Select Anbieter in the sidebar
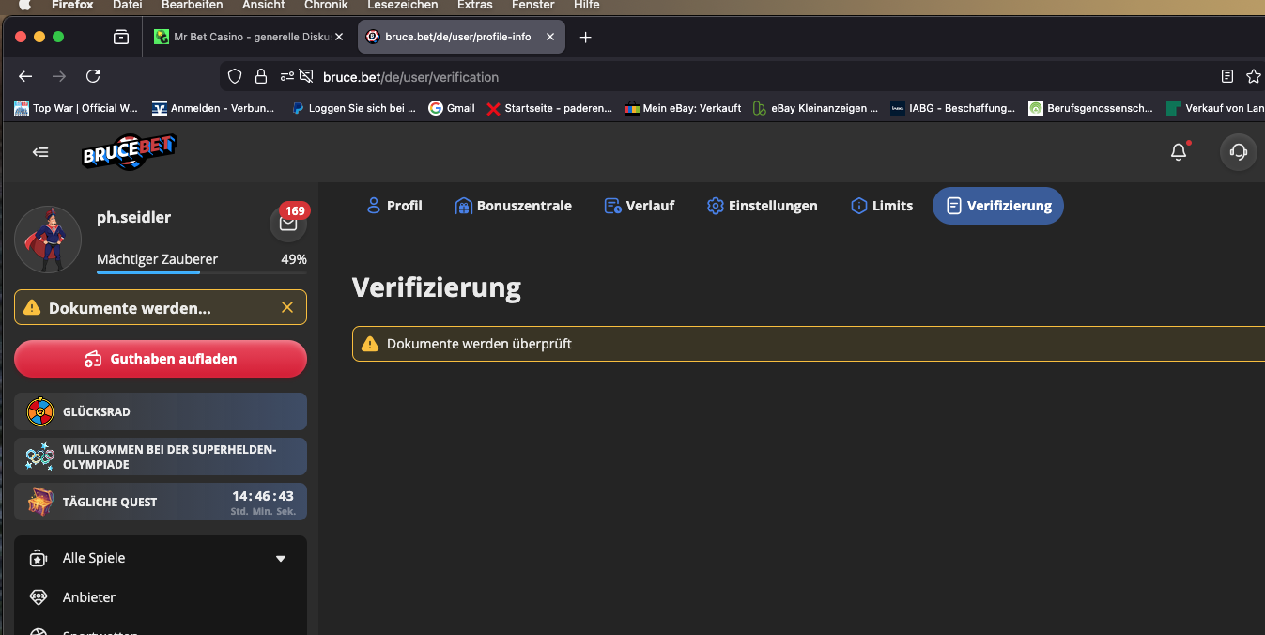 pos(89,597)
